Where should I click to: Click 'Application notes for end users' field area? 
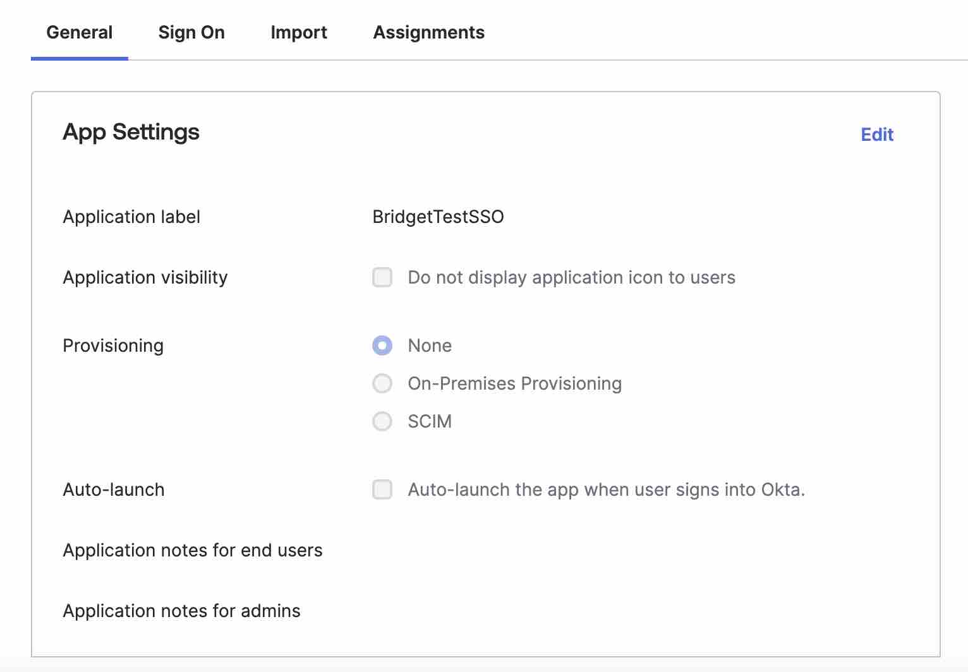(192, 550)
